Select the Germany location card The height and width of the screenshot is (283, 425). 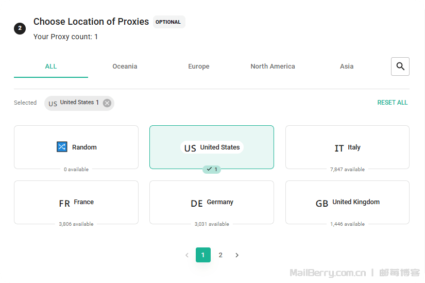click(x=211, y=202)
